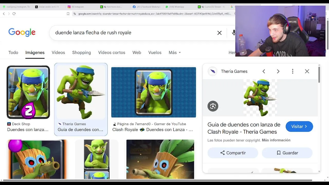
Task: Click the bookmark icon in address bar
Action: point(68,14)
